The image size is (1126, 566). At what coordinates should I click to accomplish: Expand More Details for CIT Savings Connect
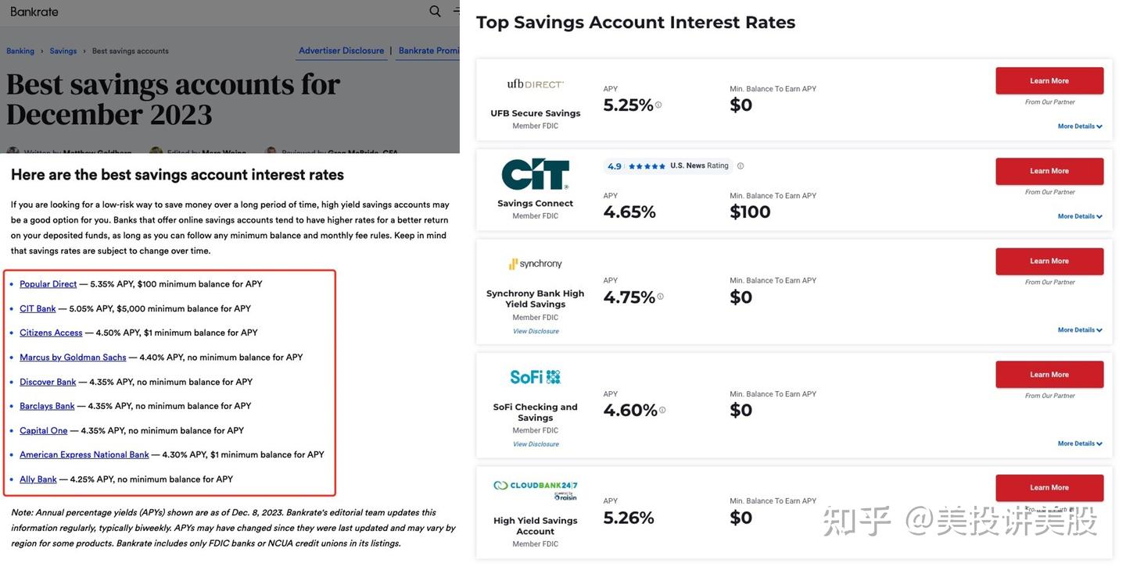(1080, 216)
